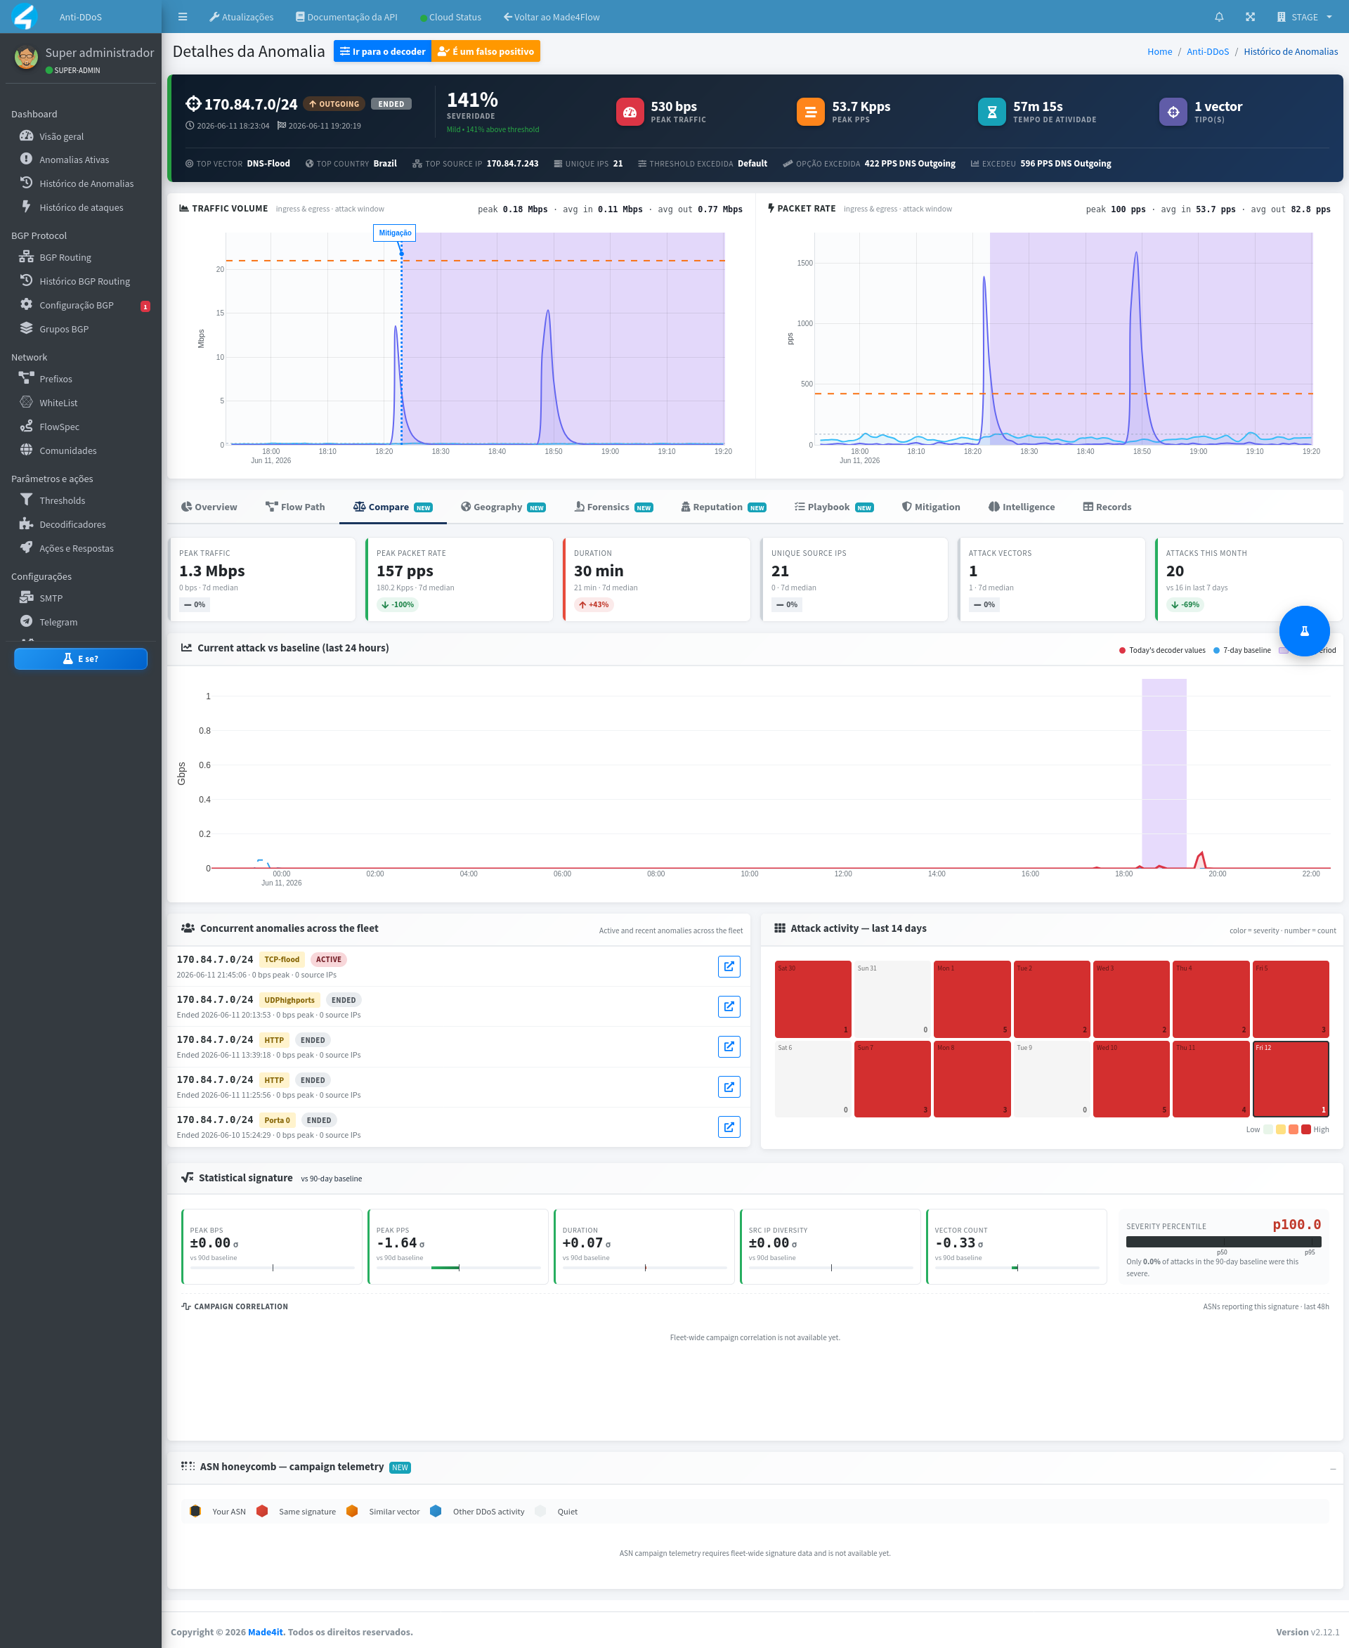Open Histórico de Anomalias sidebar item
1349x1648 pixels.
click(x=86, y=183)
